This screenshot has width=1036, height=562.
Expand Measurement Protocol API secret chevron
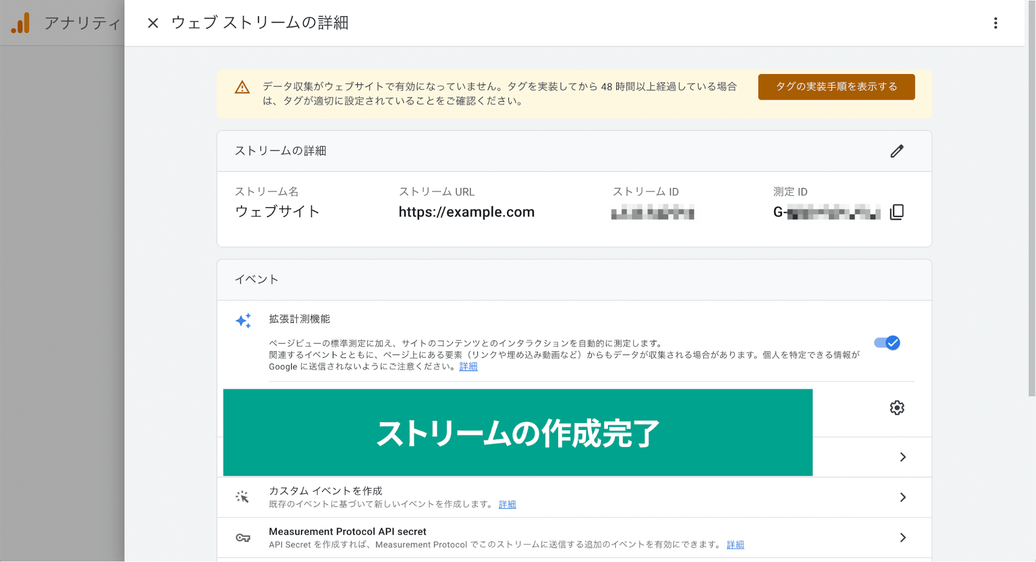coord(903,538)
